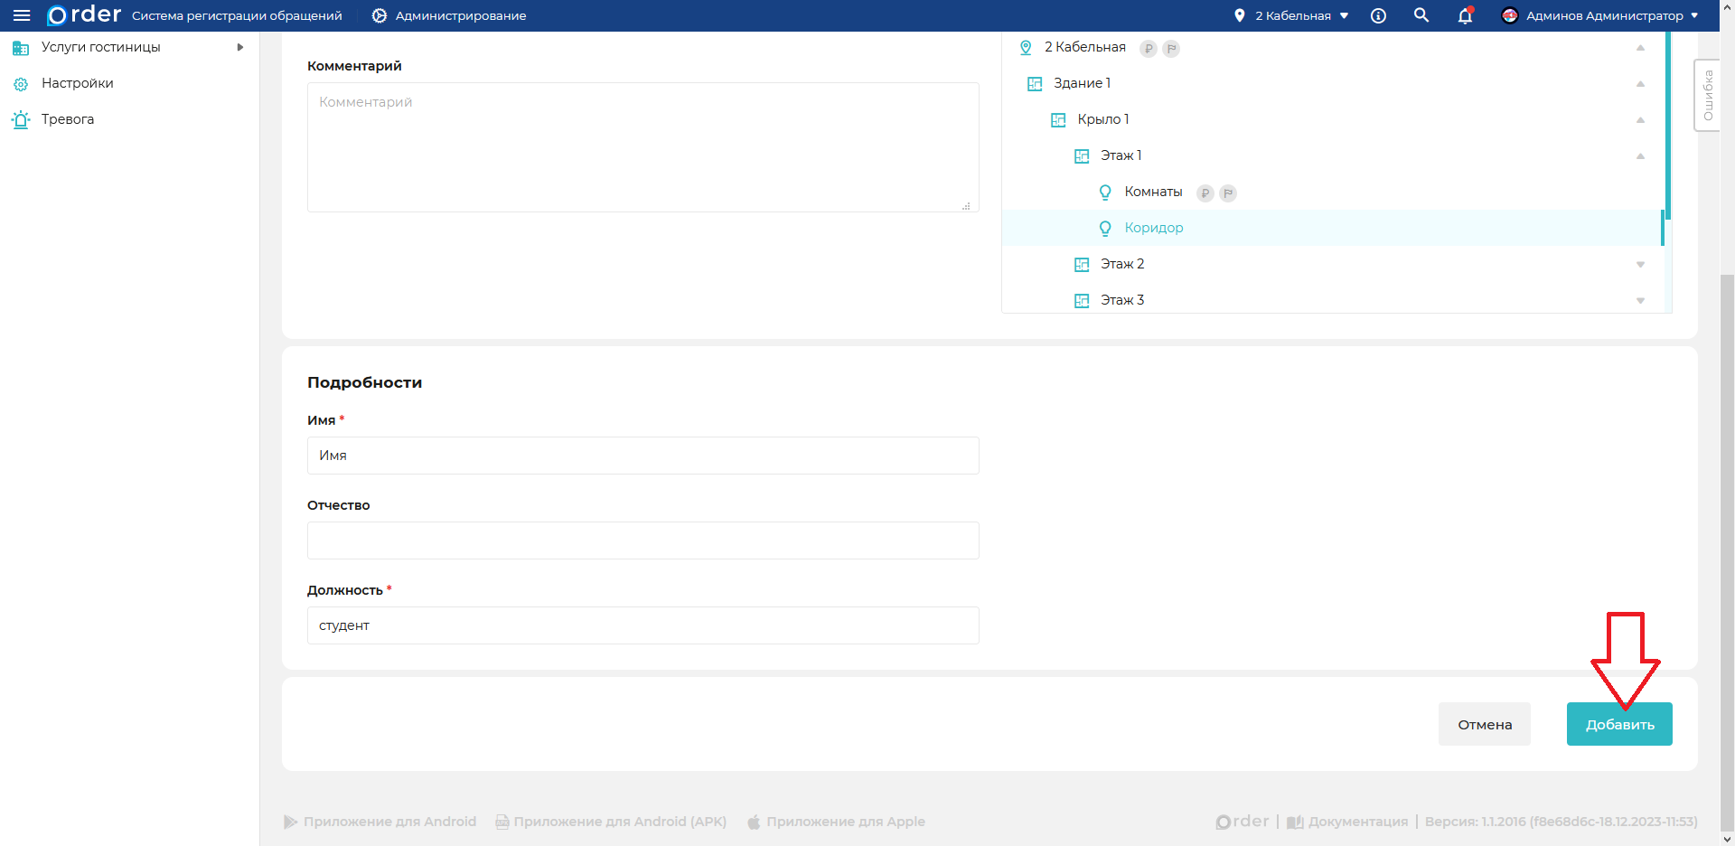Image resolution: width=1735 pixels, height=846 pixels.
Task: Expand the Этаж 2 tree node
Action: pyautogui.click(x=1640, y=265)
